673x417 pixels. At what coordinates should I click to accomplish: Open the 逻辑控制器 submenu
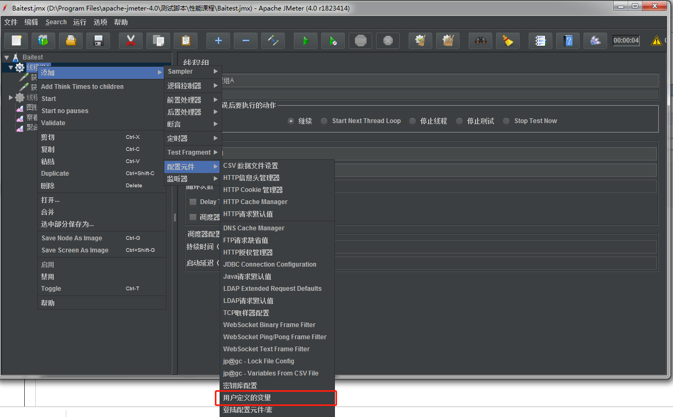193,86
